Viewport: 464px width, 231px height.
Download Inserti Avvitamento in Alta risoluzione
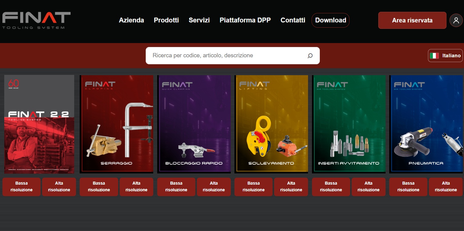(x=369, y=187)
